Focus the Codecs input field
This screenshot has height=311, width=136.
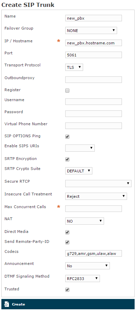93,253
